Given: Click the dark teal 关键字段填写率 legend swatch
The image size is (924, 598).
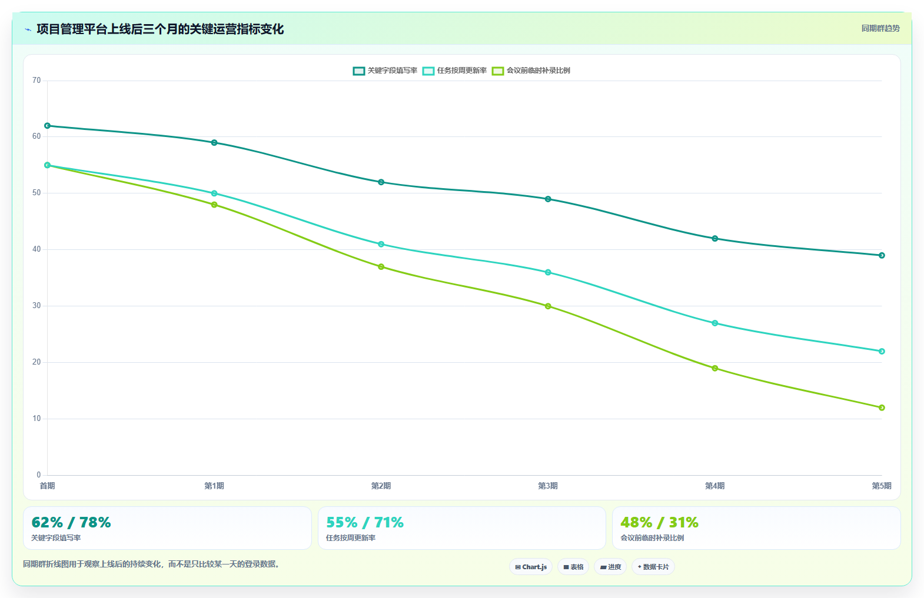Looking at the screenshot, I should pos(359,71).
